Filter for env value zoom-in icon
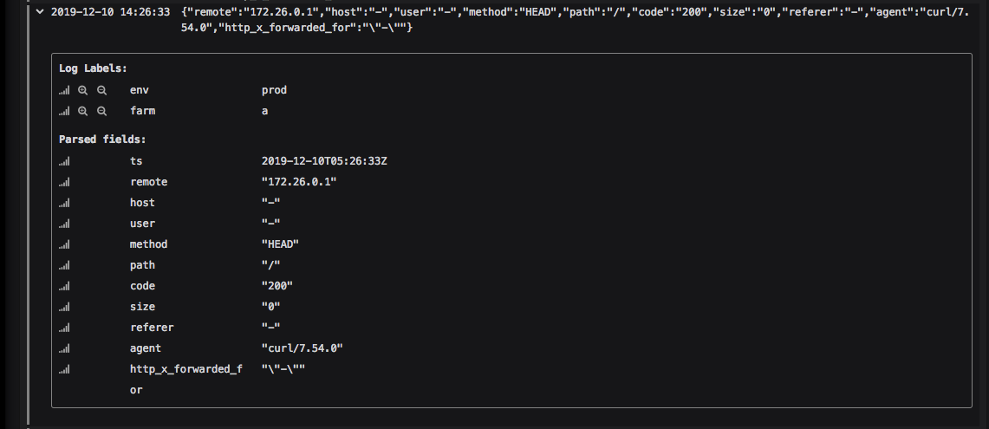 pyautogui.click(x=82, y=90)
